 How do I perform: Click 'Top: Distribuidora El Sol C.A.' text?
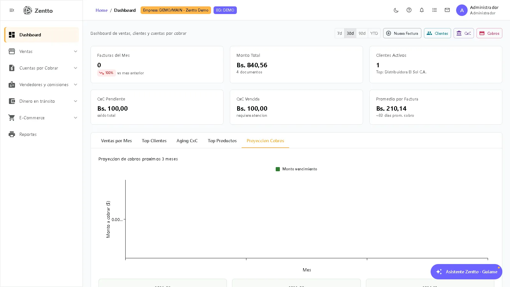pos(401,72)
